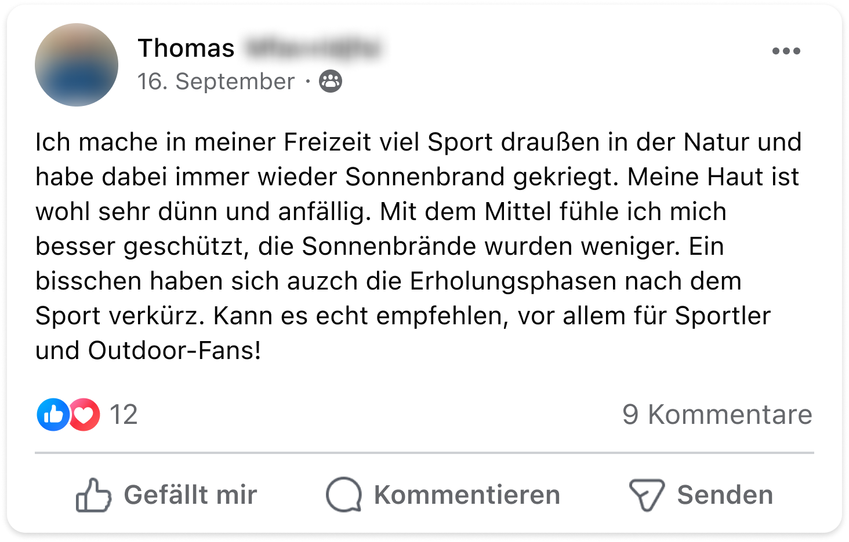The width and height of the screenshot is (849, 542).
Task: Click the audience group icon beside the date
Action: pyautogui.click(x=331, y=82)
